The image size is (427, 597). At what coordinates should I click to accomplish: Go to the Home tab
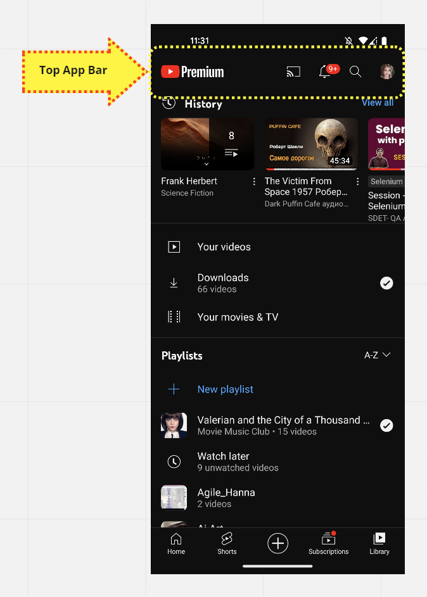pos(176,544)
